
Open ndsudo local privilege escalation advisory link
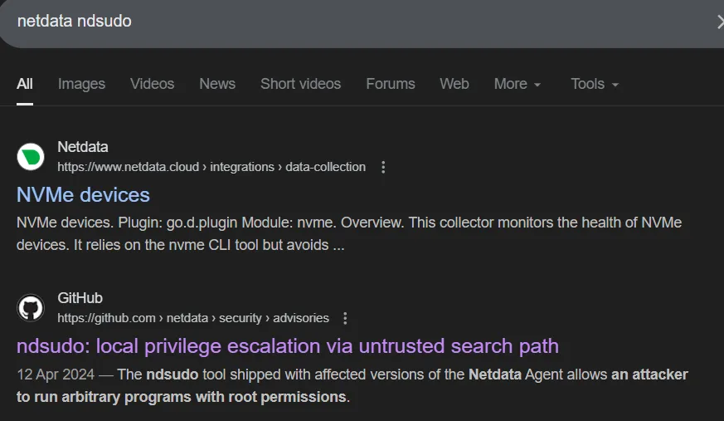(x=287, y=345)
